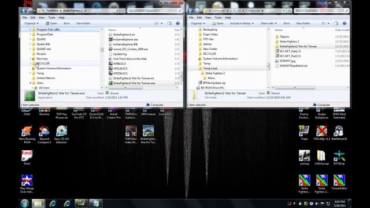Click Burn in left window toolbar

66,23
